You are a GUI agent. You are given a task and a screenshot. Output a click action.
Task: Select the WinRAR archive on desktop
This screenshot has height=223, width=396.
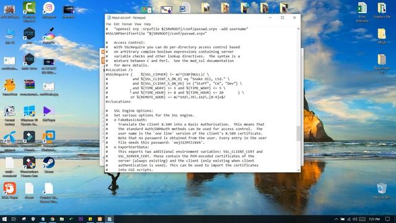(x=29, y=87)
